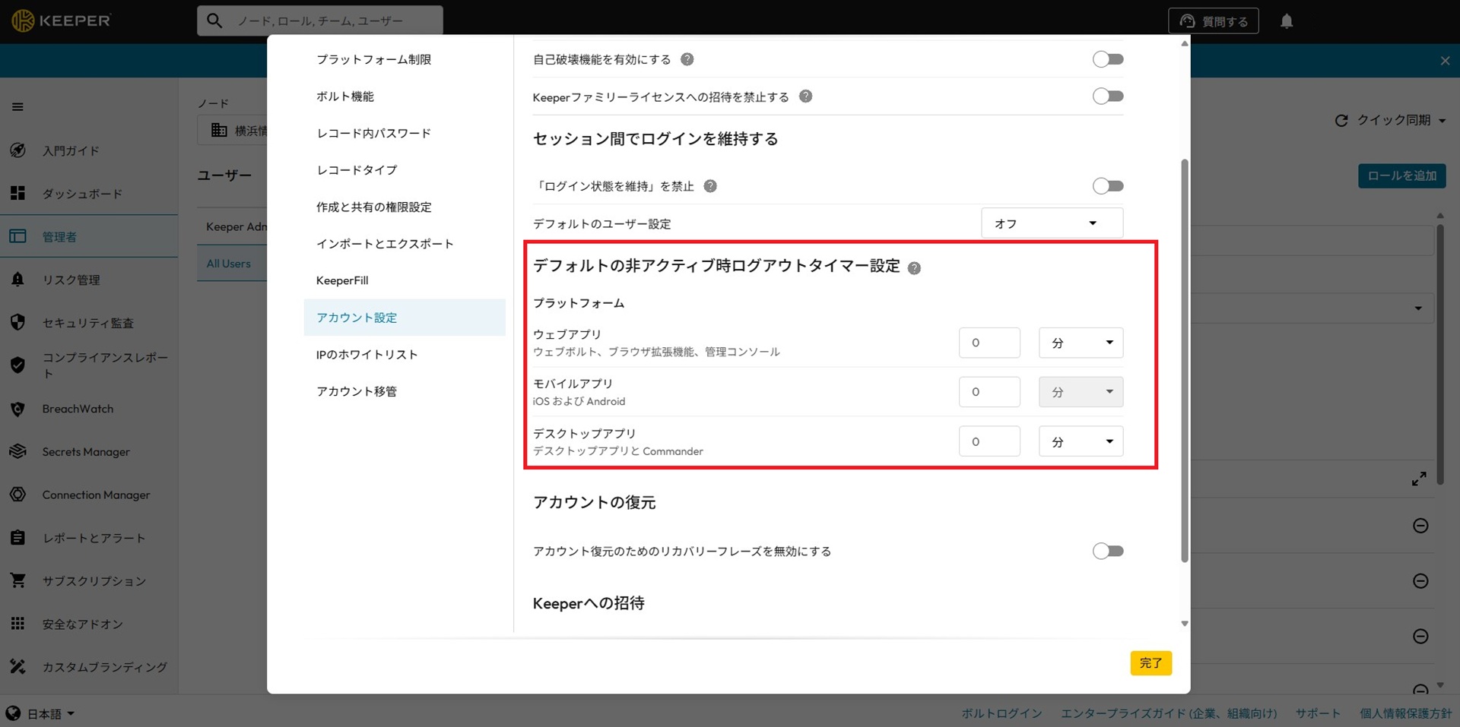The height and width of the screenshot is (727, 1460).
Task: Toggle 「ログイン状態を維持」を禁止 switch
Action: 1107,186
